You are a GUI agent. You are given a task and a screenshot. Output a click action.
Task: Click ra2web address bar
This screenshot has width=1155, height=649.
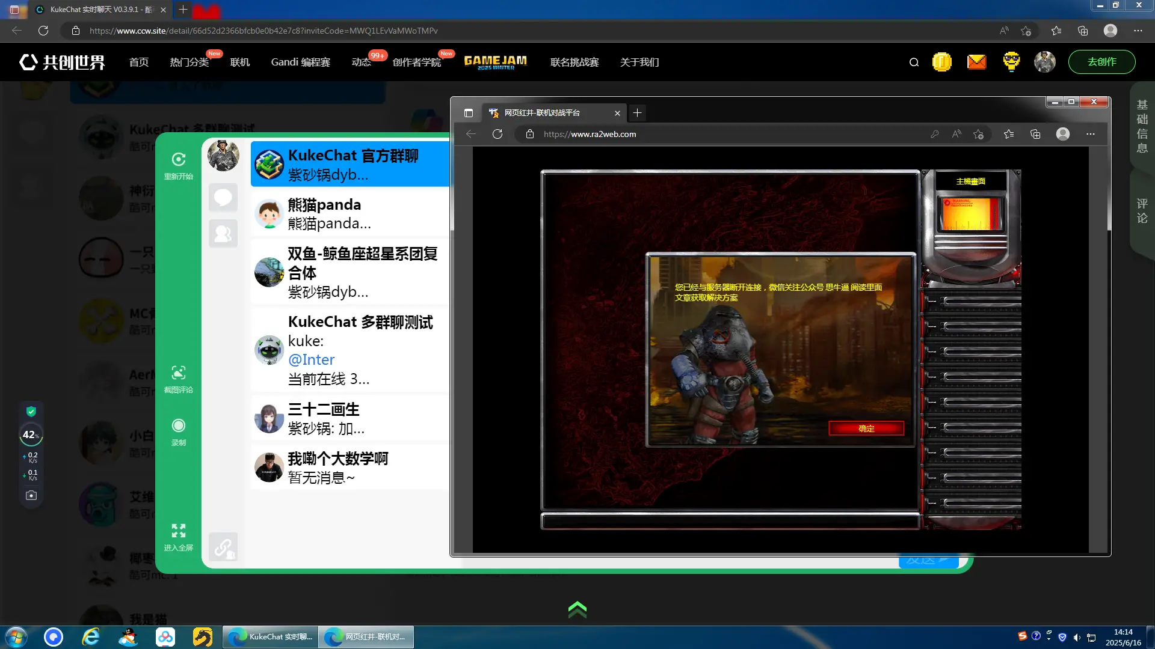tap(722, 134)
